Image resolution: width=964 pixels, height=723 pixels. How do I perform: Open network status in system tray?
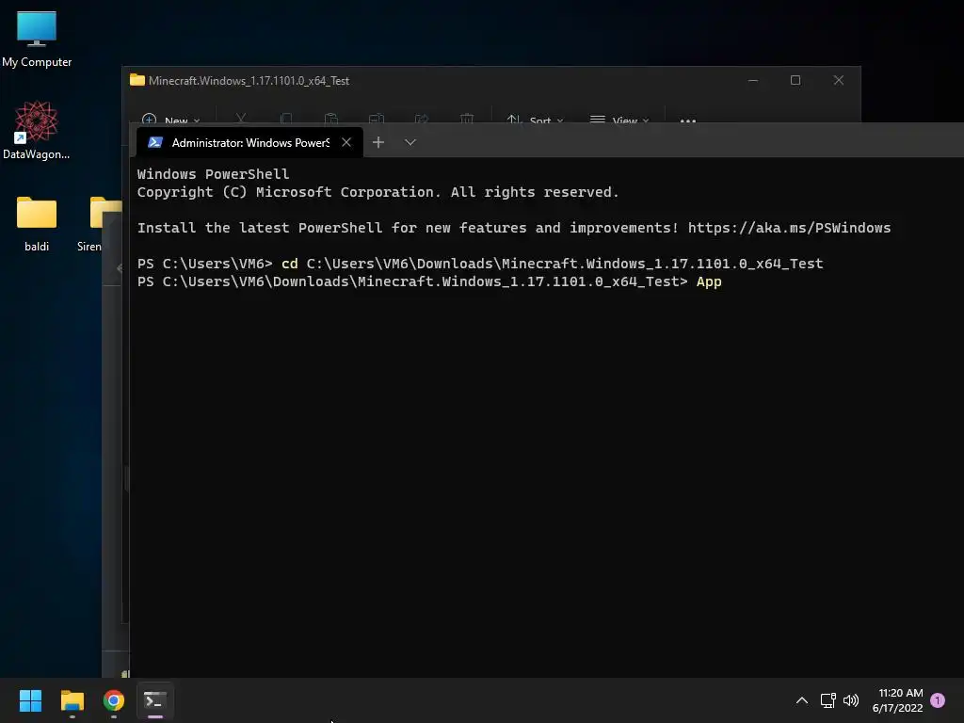[828, 700]
